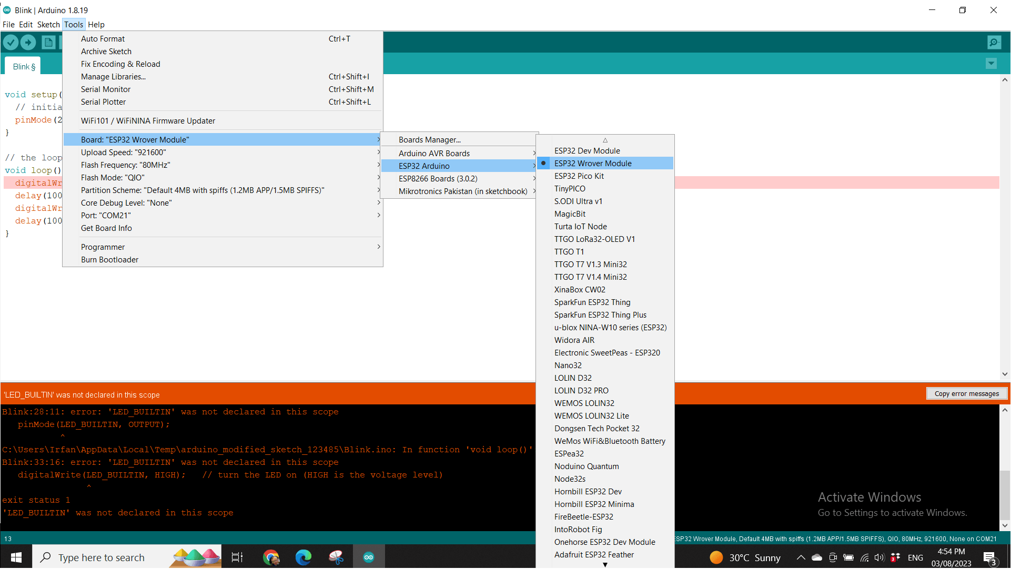Open the tab options dropdown arrow

click(991, 64)
